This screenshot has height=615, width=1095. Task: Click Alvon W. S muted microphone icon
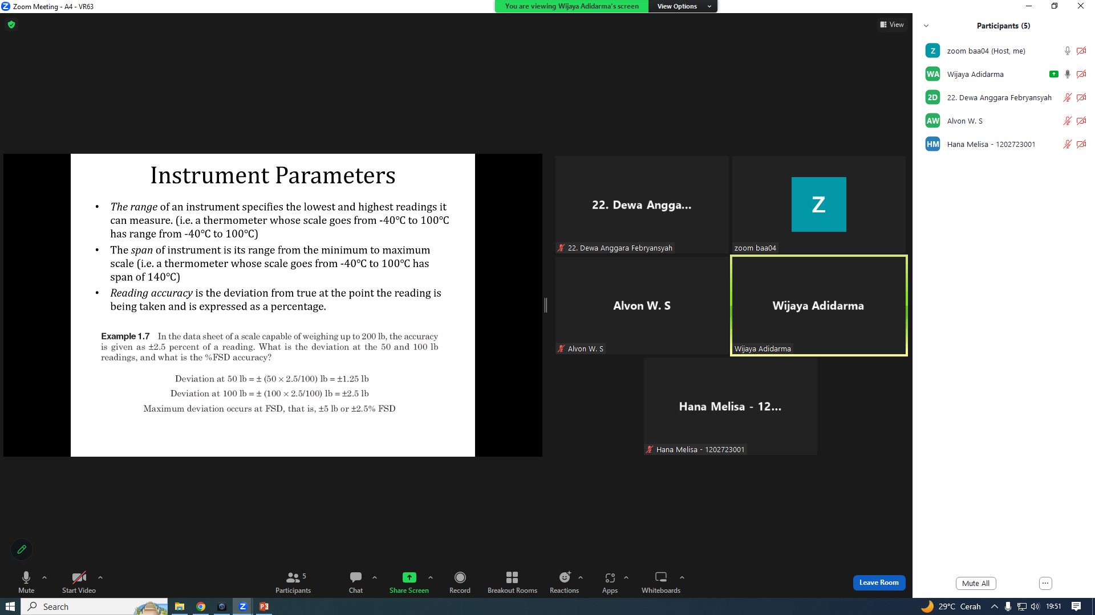click(1068, 121)
